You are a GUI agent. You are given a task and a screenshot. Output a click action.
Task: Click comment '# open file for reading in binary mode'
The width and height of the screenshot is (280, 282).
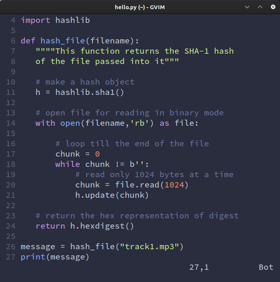130,113
